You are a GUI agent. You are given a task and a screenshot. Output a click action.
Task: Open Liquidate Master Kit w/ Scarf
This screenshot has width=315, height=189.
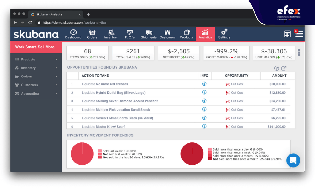(x=103, y=127)
